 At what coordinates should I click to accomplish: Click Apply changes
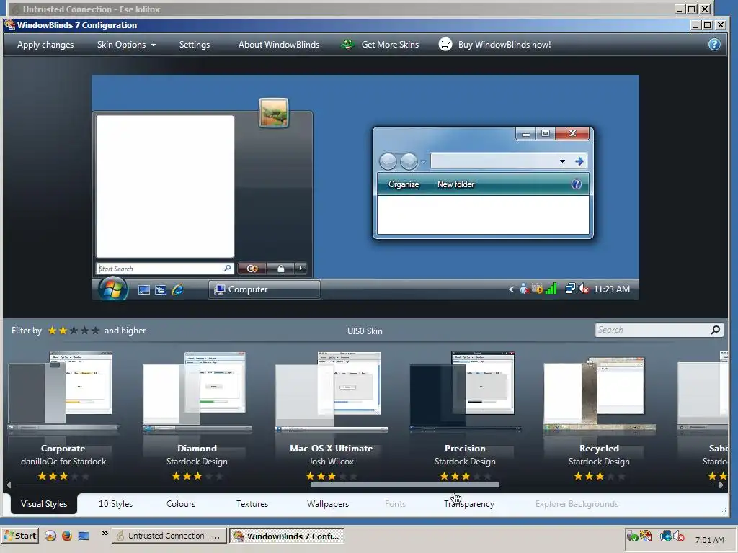(45, 45)
